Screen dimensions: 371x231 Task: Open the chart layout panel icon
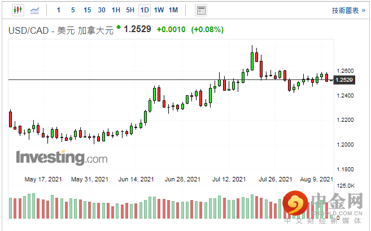coord(200,10)
